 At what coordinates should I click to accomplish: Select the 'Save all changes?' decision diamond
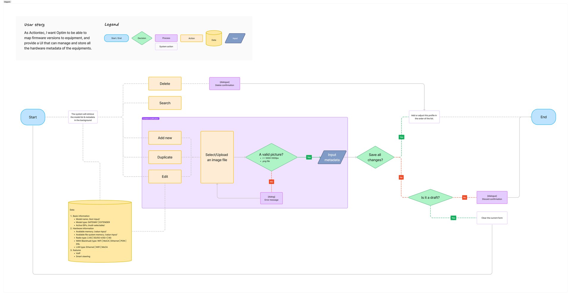375,157
